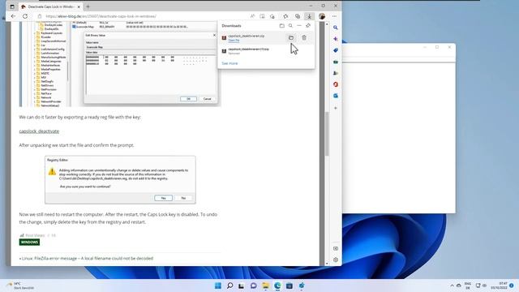Delete the capslock_deaktivieren.zip download
This screenshot has height=292, width=519.
click(x=304, y=38)
